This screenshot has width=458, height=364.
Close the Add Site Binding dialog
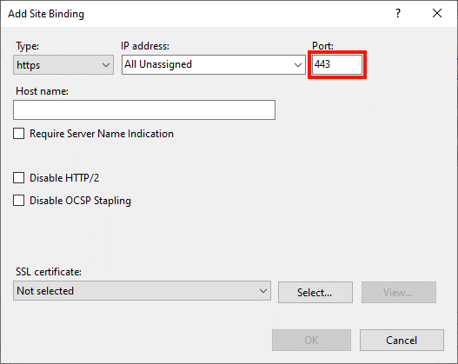(437, 13)
